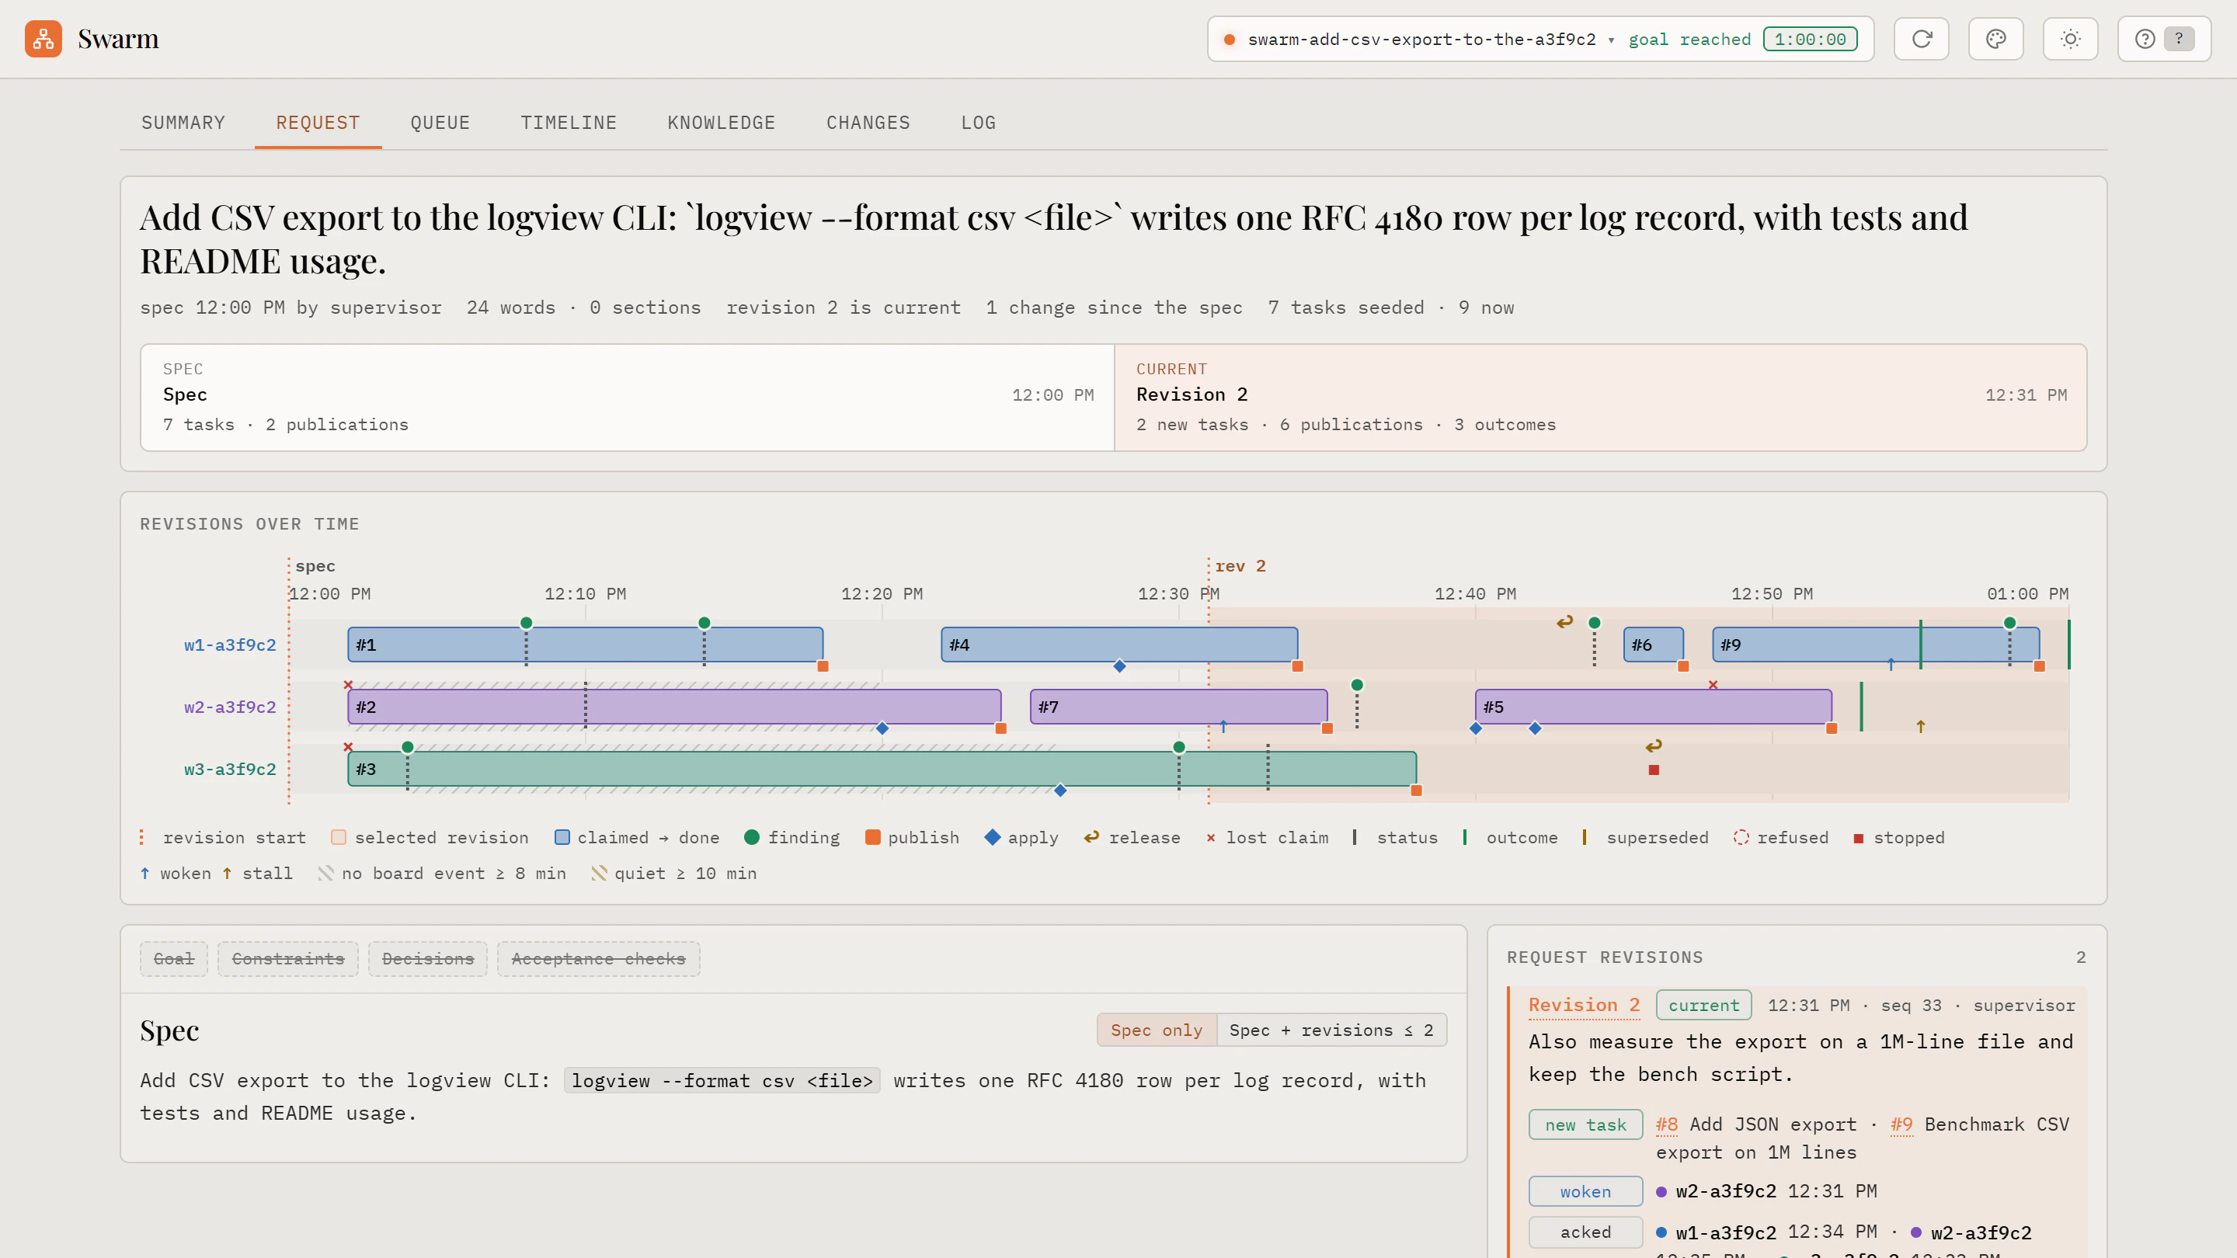Image resolution: width=2237 pixels, height=1258 pixels.
Task: Open the LOG tab
Action: (978, 123)
